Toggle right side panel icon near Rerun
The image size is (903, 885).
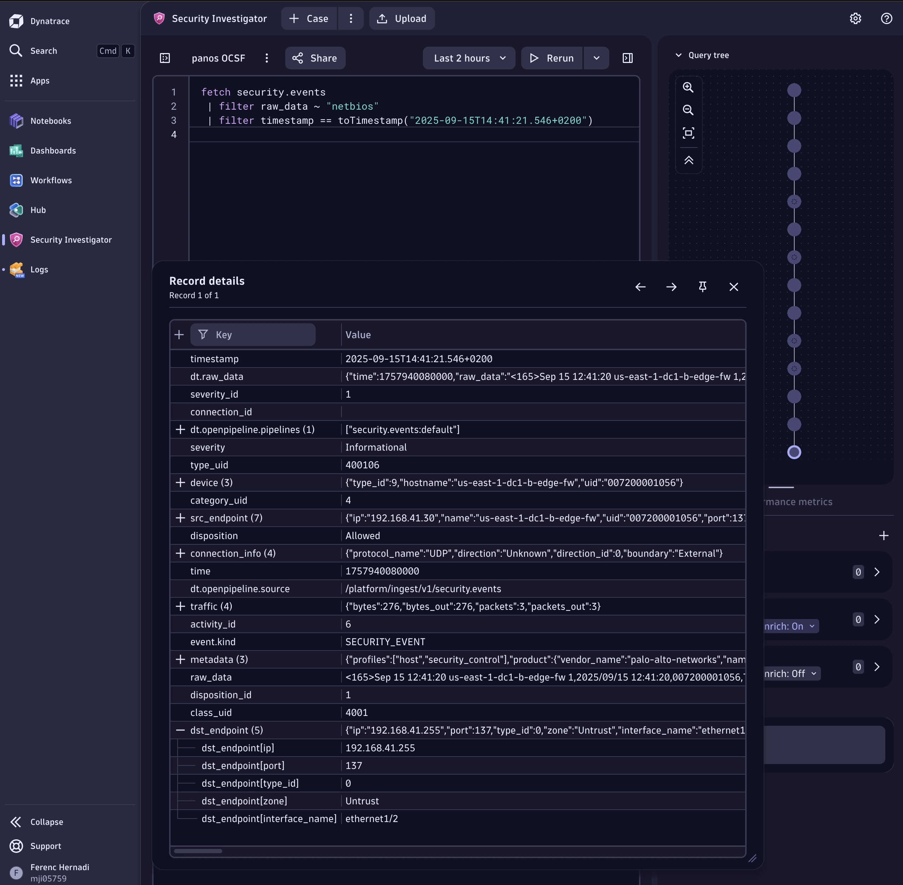628,58
